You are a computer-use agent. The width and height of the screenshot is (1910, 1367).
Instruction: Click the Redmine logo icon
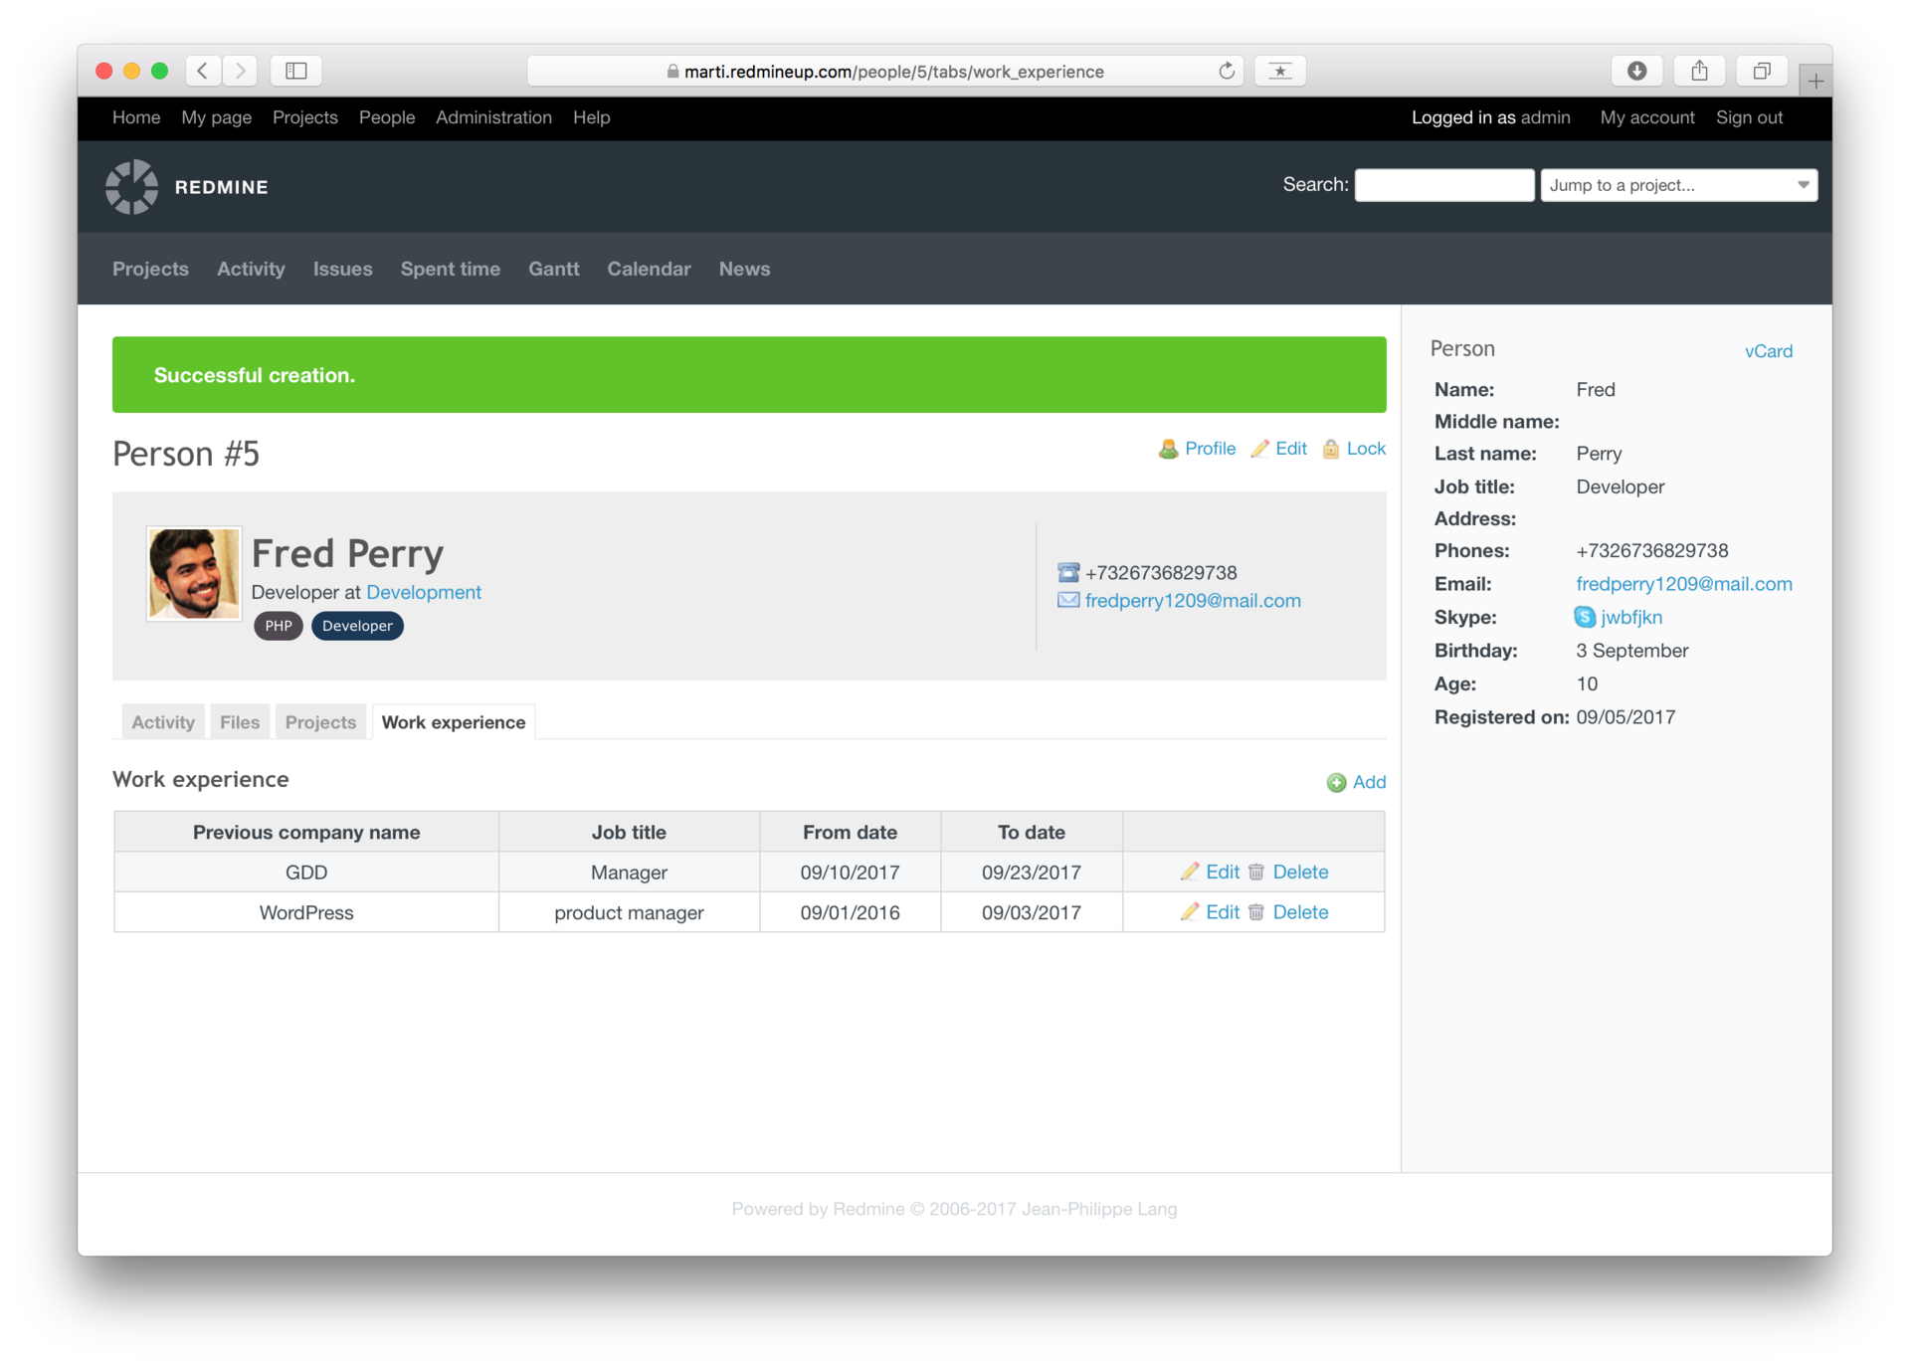[131, 186]
